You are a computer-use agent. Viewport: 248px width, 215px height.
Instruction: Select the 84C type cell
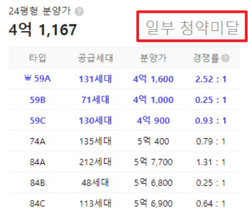(38, 203)
